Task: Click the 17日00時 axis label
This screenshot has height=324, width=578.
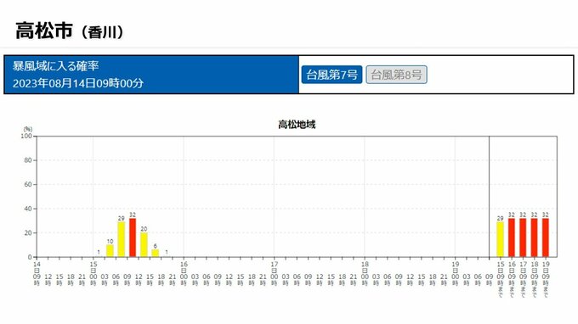Action: (275, 274)
